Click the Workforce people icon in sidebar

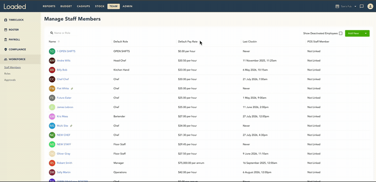[x=6, y=59]
